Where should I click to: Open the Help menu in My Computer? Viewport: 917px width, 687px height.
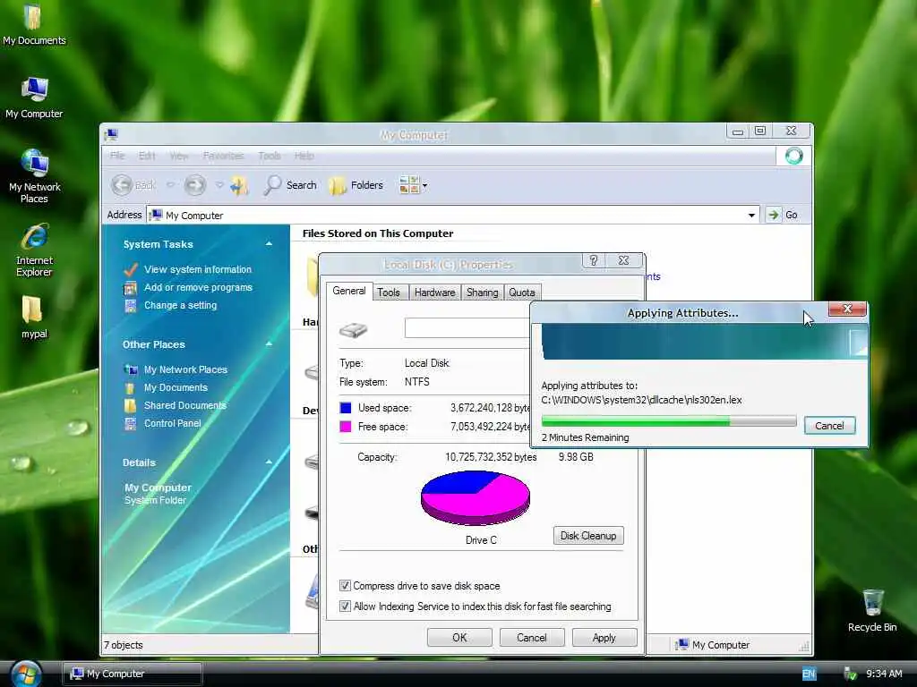pos(304,156)
